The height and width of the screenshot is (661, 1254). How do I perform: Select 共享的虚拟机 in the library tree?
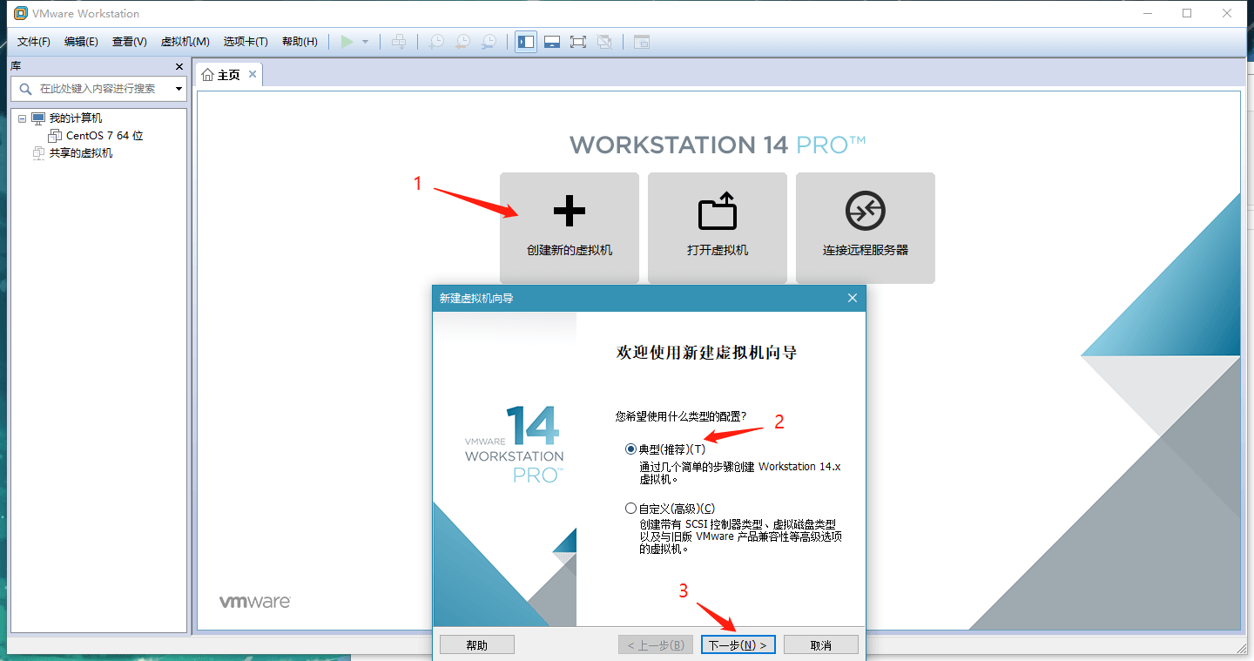click(x=80, y=153)
